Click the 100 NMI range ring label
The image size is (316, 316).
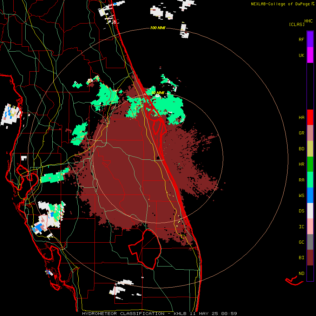tap(158, 28)
